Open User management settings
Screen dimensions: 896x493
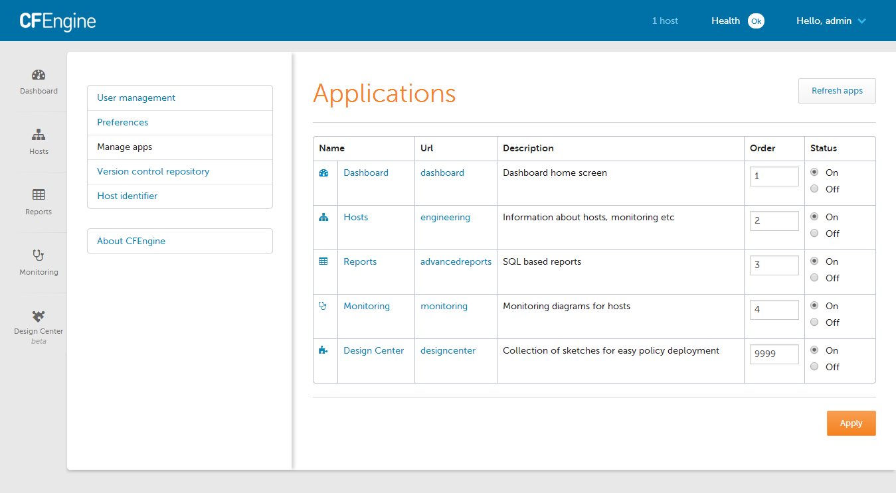180,98
